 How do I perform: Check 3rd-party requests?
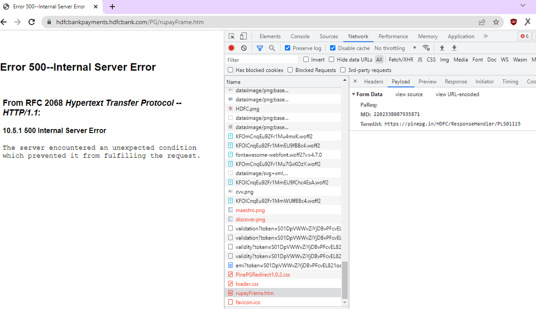pyautogui.click(x=343, y=70)
